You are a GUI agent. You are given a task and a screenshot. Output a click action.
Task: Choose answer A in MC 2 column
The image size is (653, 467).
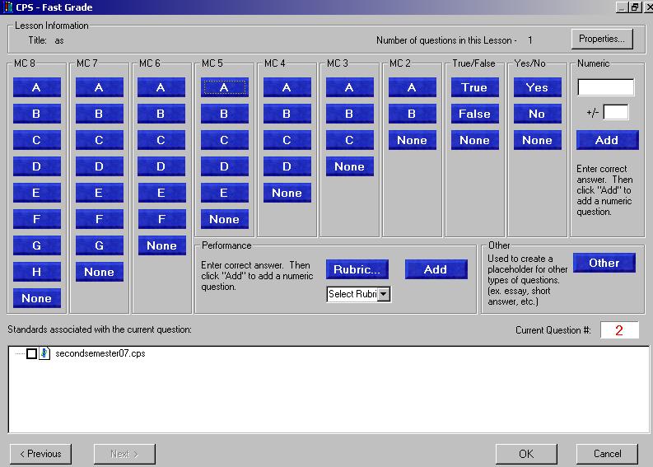(x=413, y=87)
